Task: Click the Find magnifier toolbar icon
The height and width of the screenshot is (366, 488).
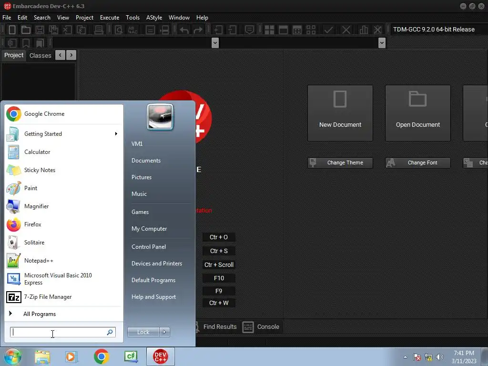Action: (x=119, y=30)
